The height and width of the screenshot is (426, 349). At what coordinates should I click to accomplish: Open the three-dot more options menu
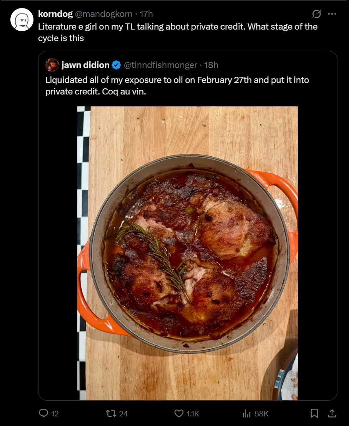click(x=332, y=14)
